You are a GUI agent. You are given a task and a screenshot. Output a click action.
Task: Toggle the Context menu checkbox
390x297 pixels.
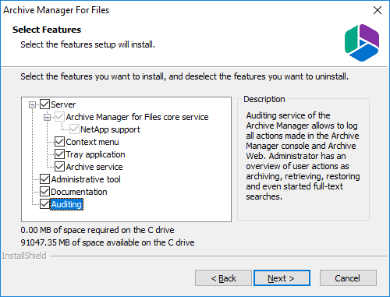click(59, 142)
